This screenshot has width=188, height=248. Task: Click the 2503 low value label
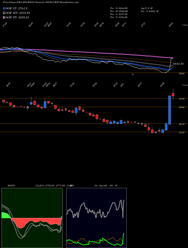click(x=162, y=85)
